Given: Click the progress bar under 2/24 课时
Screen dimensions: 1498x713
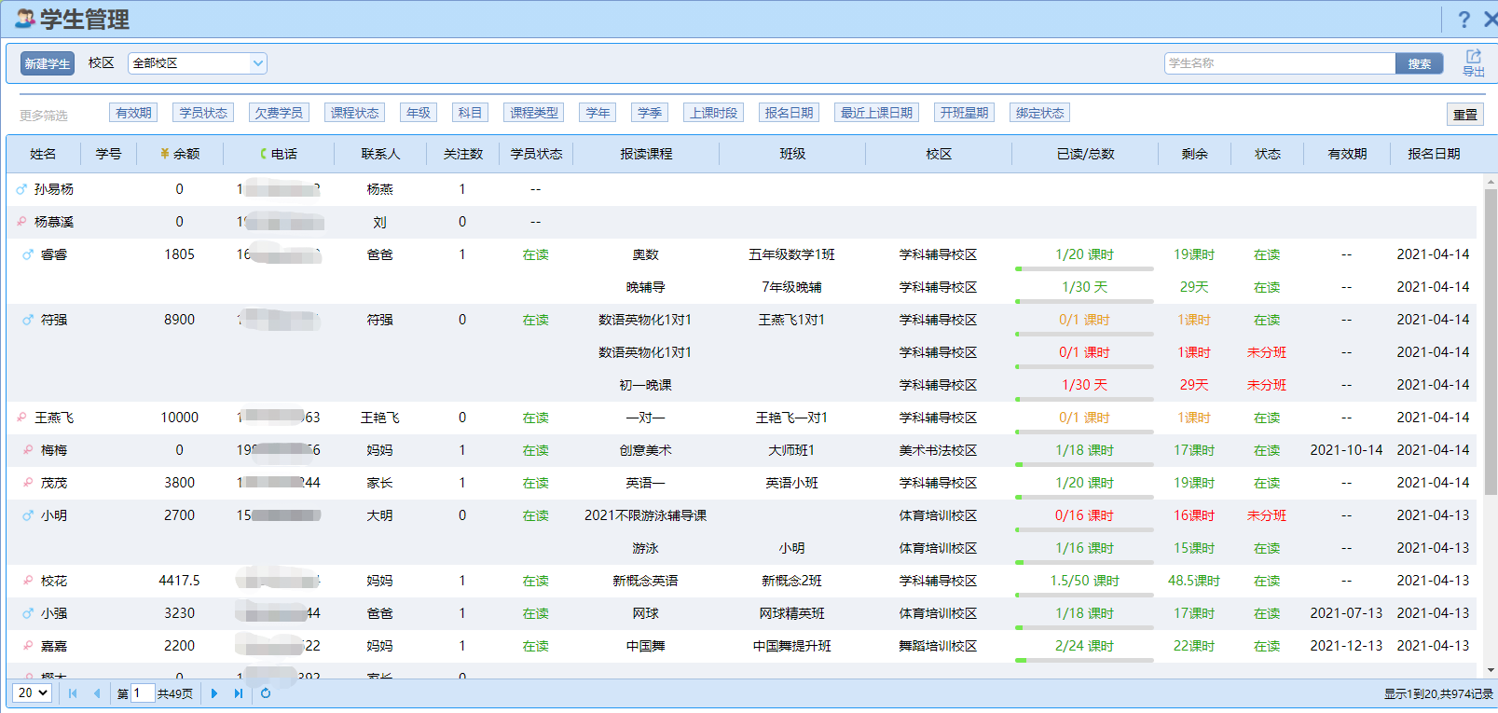Looking at the screenshot, I should tap(1084, 660).
